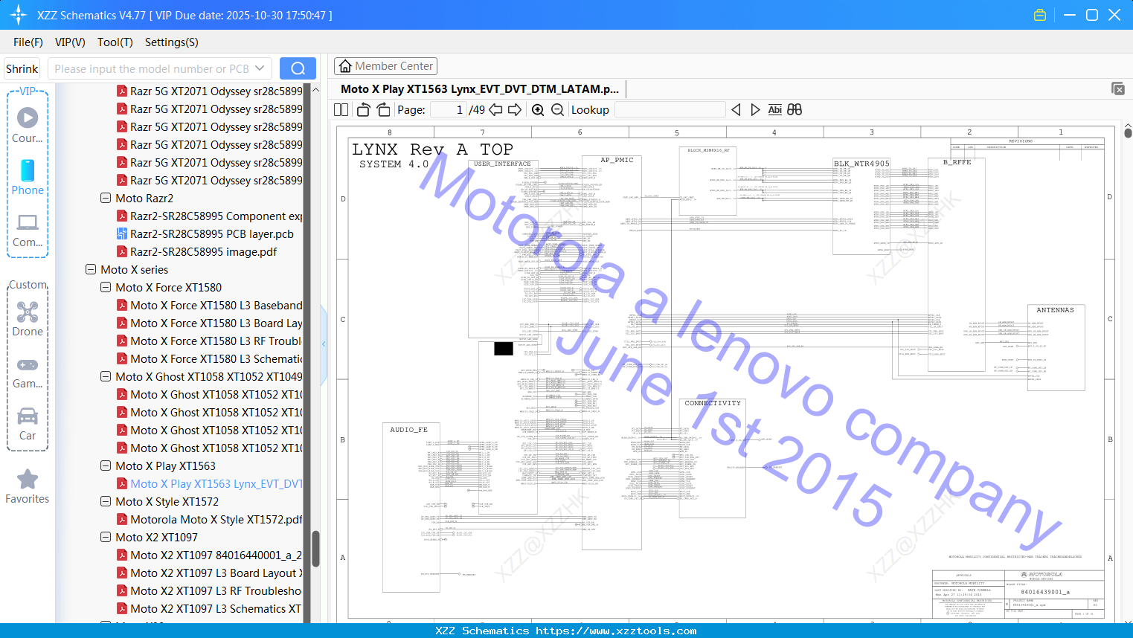Click the Shrink button
1133x638 pixels.
[x=22, y=68]
